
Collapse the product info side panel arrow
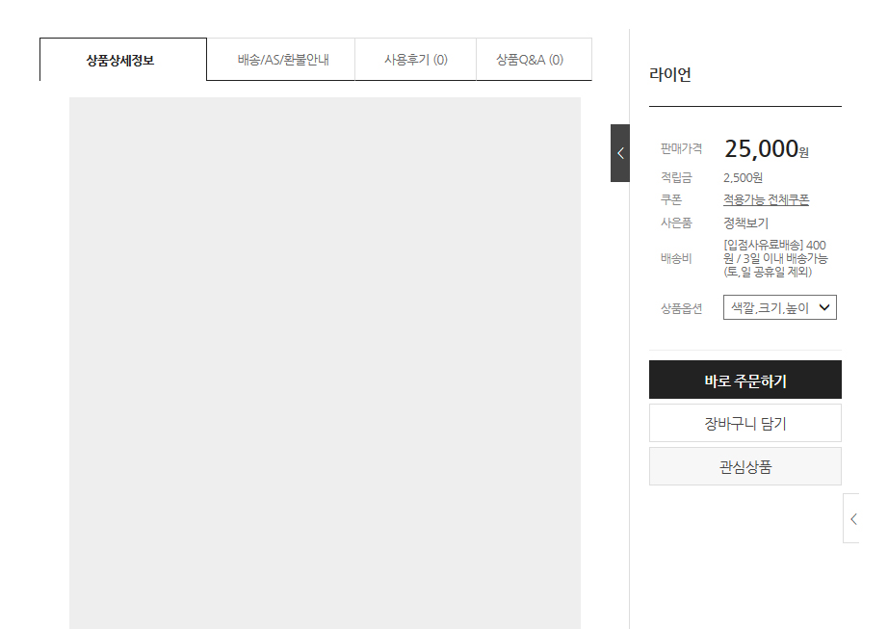point(620,153)
